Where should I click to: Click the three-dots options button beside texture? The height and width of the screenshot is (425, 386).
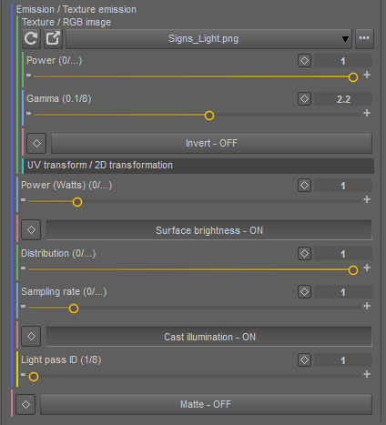click(x=364, y=38)
